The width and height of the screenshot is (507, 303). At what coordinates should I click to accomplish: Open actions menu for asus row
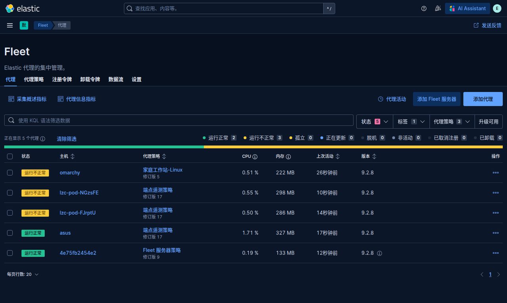point(496,233)
